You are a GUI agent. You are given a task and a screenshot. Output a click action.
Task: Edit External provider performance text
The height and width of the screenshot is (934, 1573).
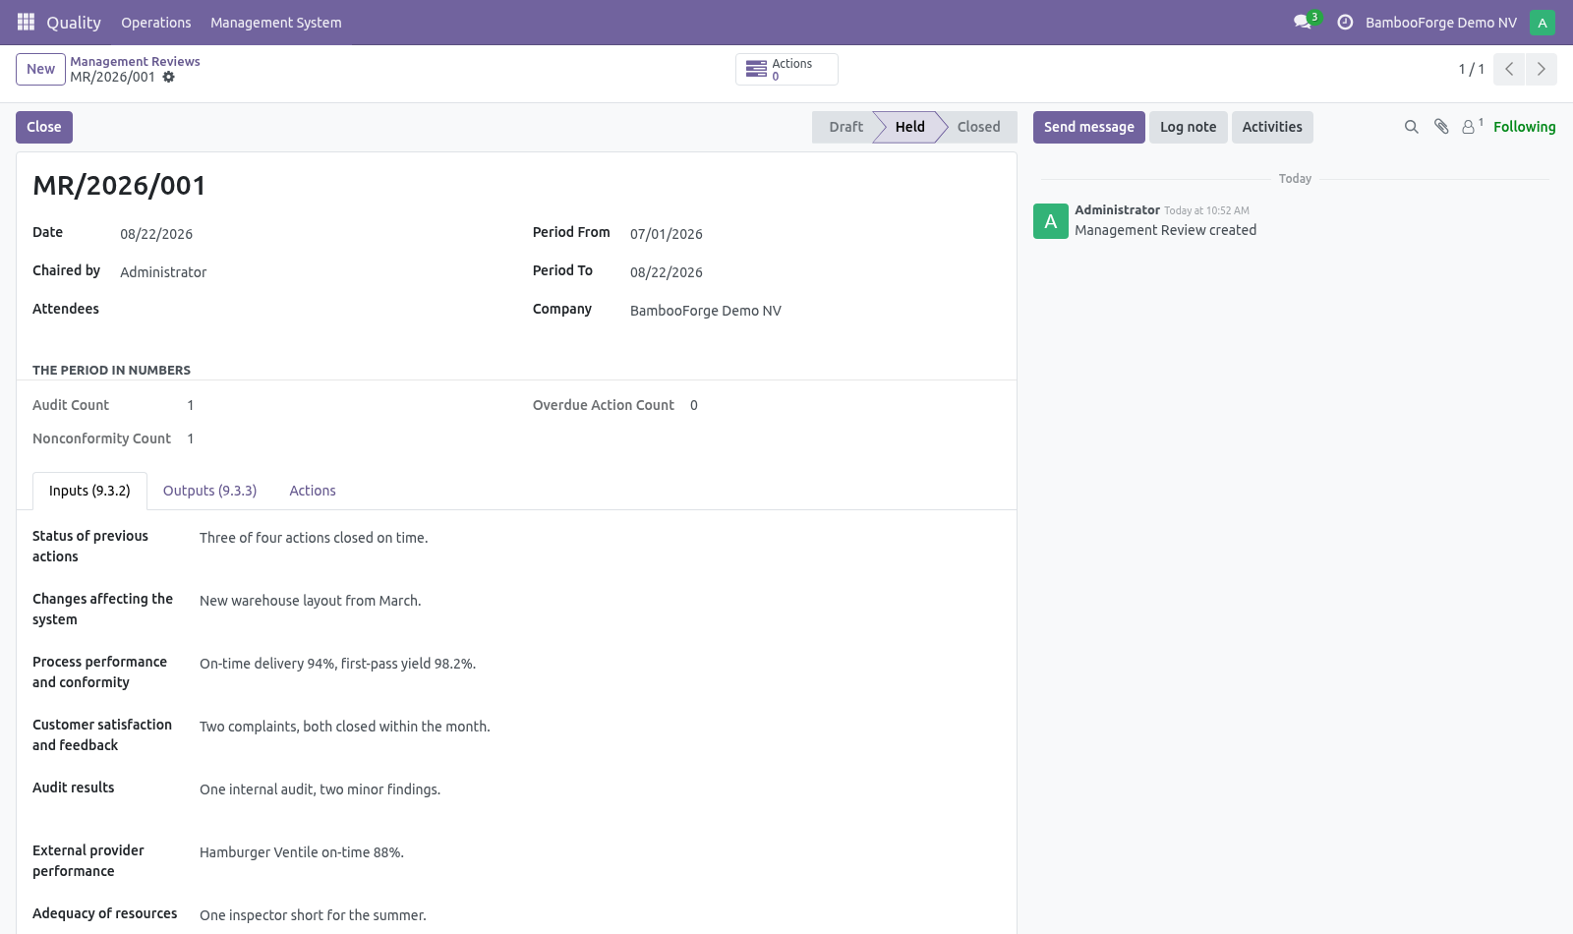click(x=600, y=852)
